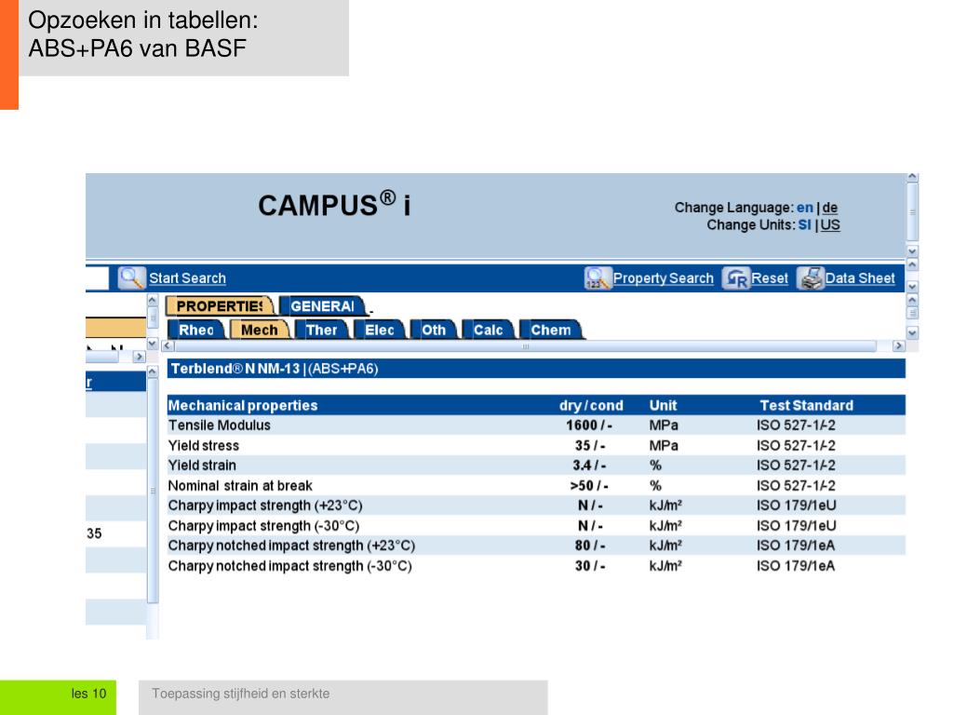Open the Oth properties tab

pos(434,330)
